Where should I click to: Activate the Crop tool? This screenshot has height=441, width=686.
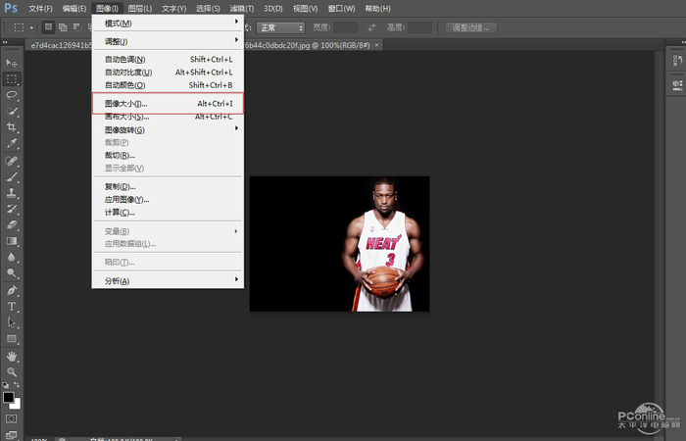pyautogui.click(x=12, y=127)
